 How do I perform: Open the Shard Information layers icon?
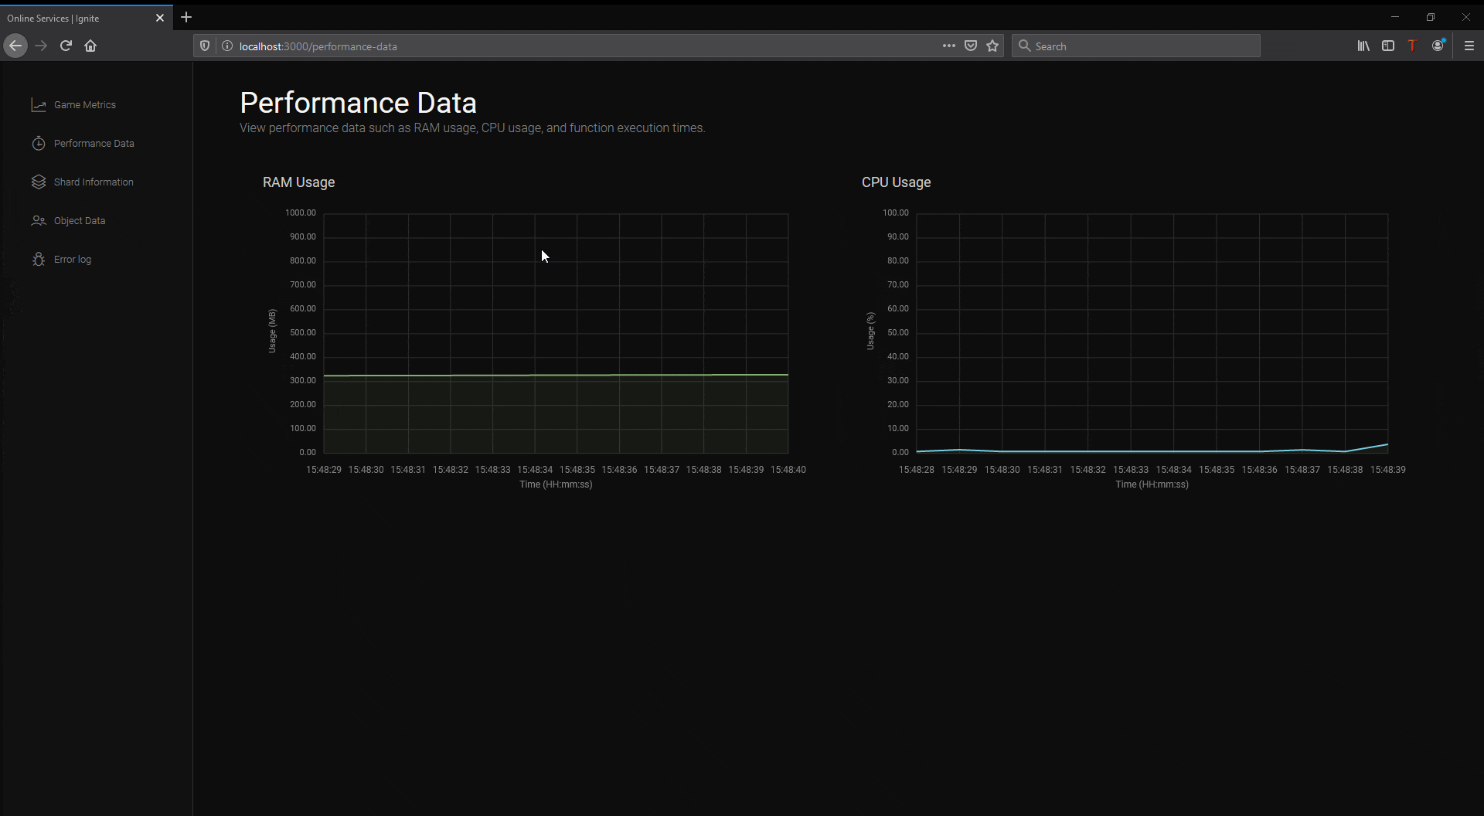pos(39,182)
